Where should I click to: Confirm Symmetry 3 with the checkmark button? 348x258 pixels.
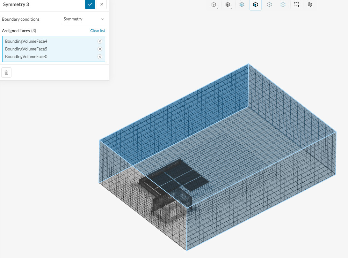(x=90, y=4)
